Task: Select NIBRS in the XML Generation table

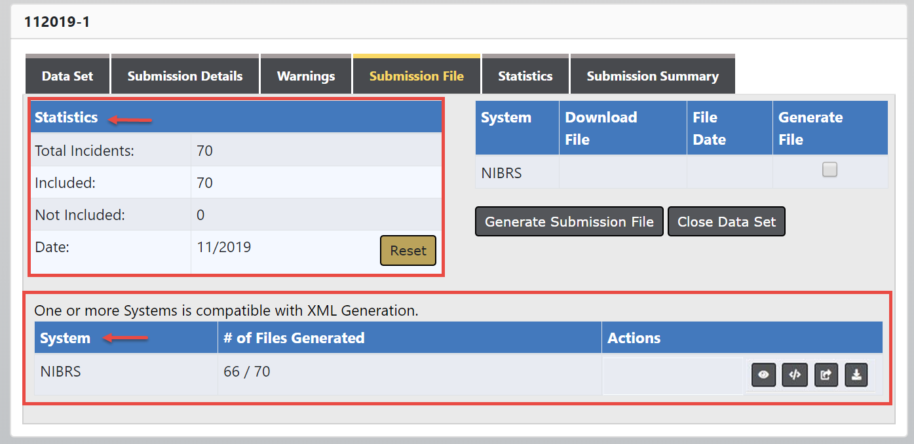Action: pos(60,372)
